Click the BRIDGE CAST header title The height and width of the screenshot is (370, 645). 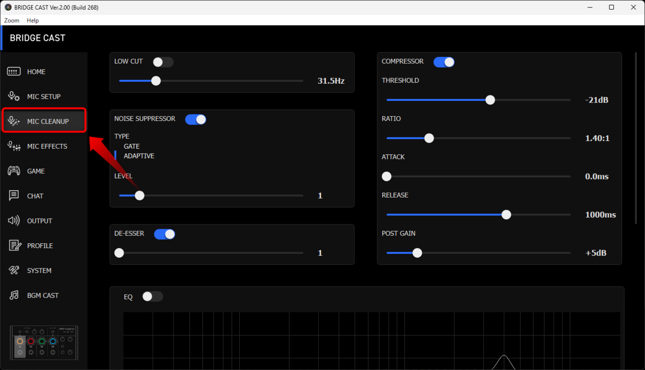[38, 38]
